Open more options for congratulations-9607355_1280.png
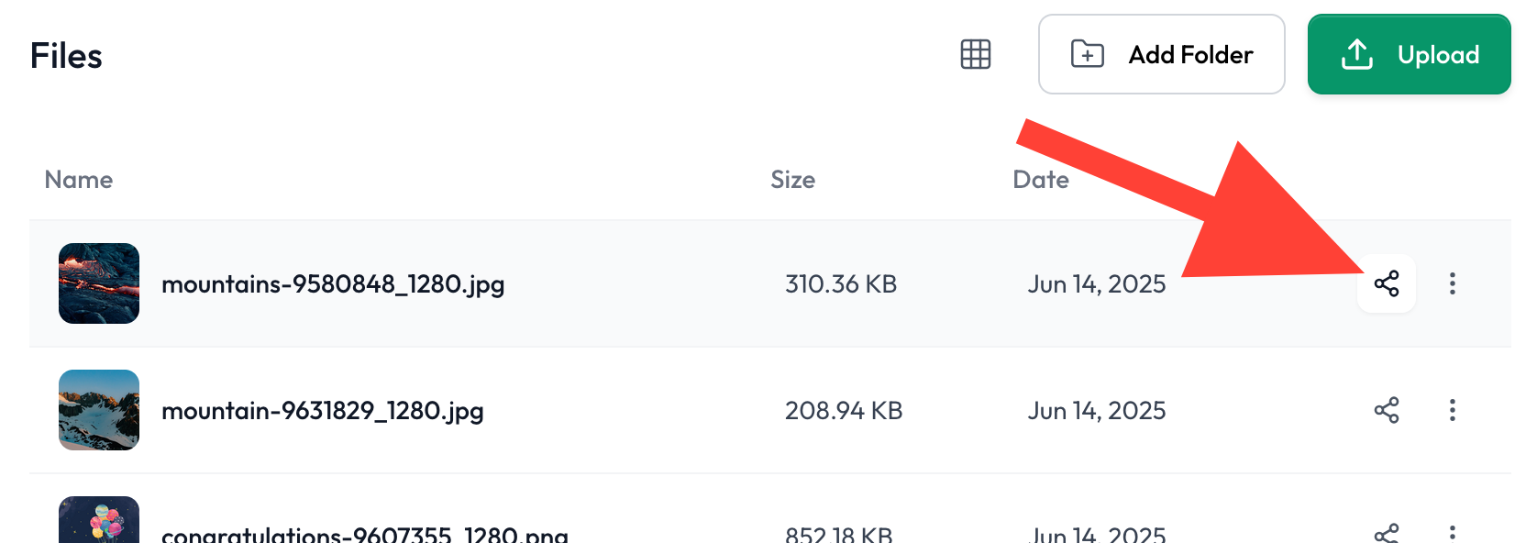This screenshot has height=543, width=1537. click(1453, 533)
